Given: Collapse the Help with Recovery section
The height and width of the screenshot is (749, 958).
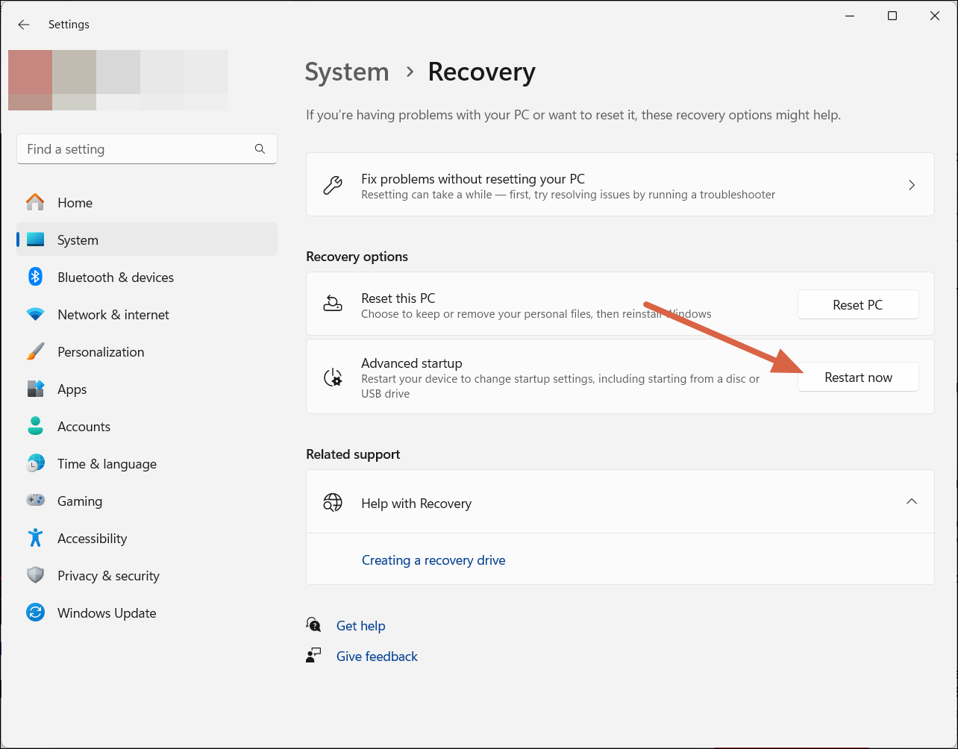Looking at the screenshot, I should [x=911, y=501].
